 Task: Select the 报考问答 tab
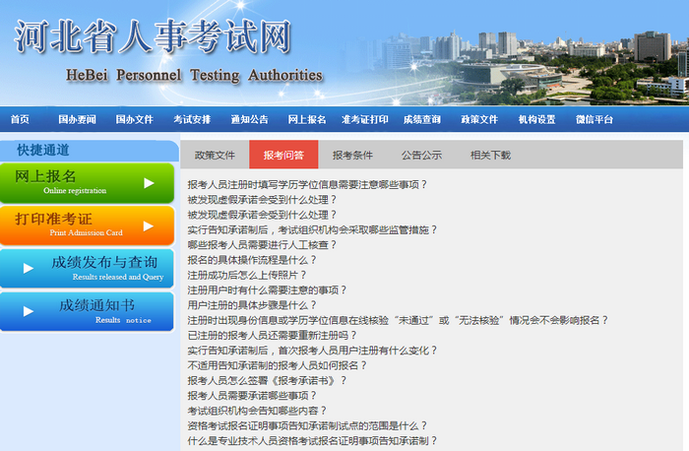pos(283,155)
